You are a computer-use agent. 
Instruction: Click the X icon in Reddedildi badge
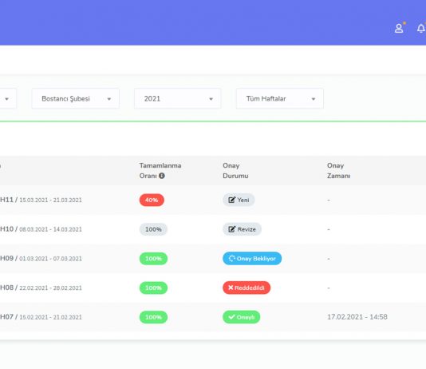tap(231, 288)
